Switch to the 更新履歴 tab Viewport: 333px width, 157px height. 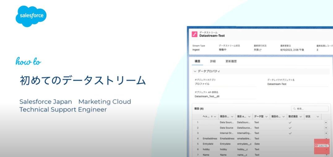click(231, 61)
